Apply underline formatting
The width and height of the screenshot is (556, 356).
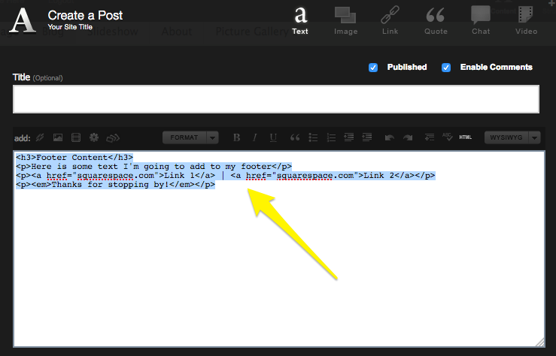tap(273, 137)
